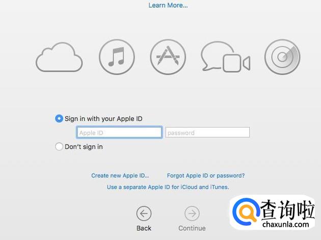Click the Continue arrow circle icon

coord(192,214)
